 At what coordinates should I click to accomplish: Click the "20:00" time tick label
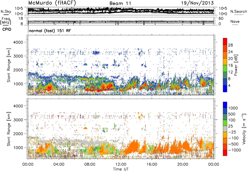tap(182, 165)
